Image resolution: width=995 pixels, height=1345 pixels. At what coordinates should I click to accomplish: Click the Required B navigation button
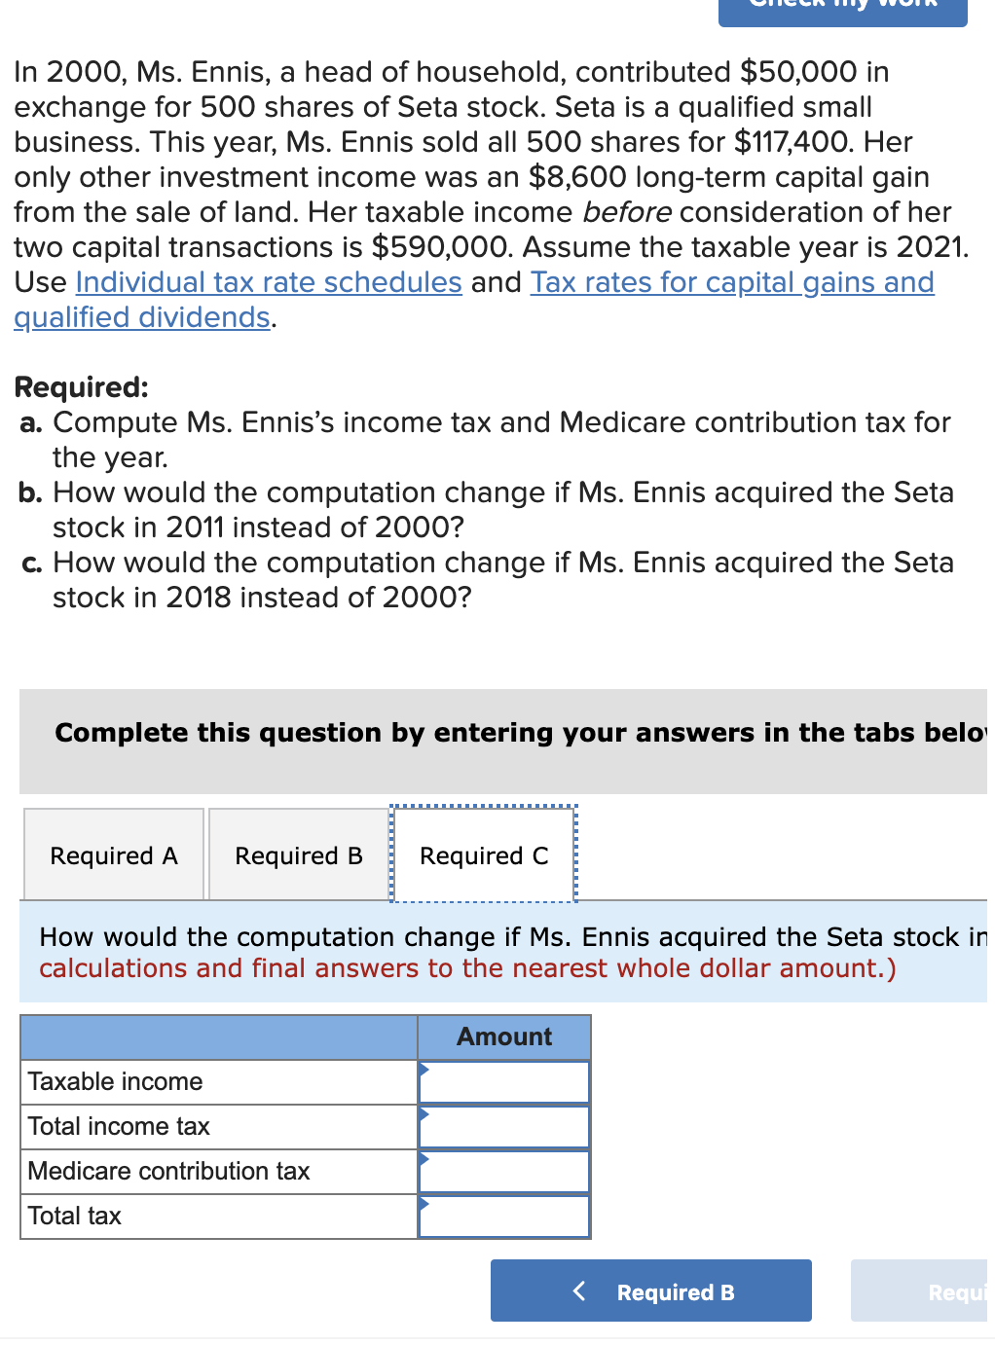click(650, 1291)
